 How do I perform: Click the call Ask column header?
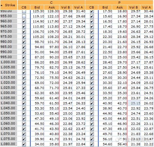coord(52,7)
